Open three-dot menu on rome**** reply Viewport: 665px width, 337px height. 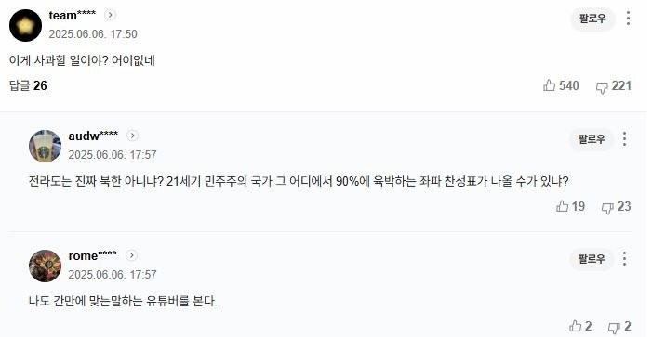point(624,258)
